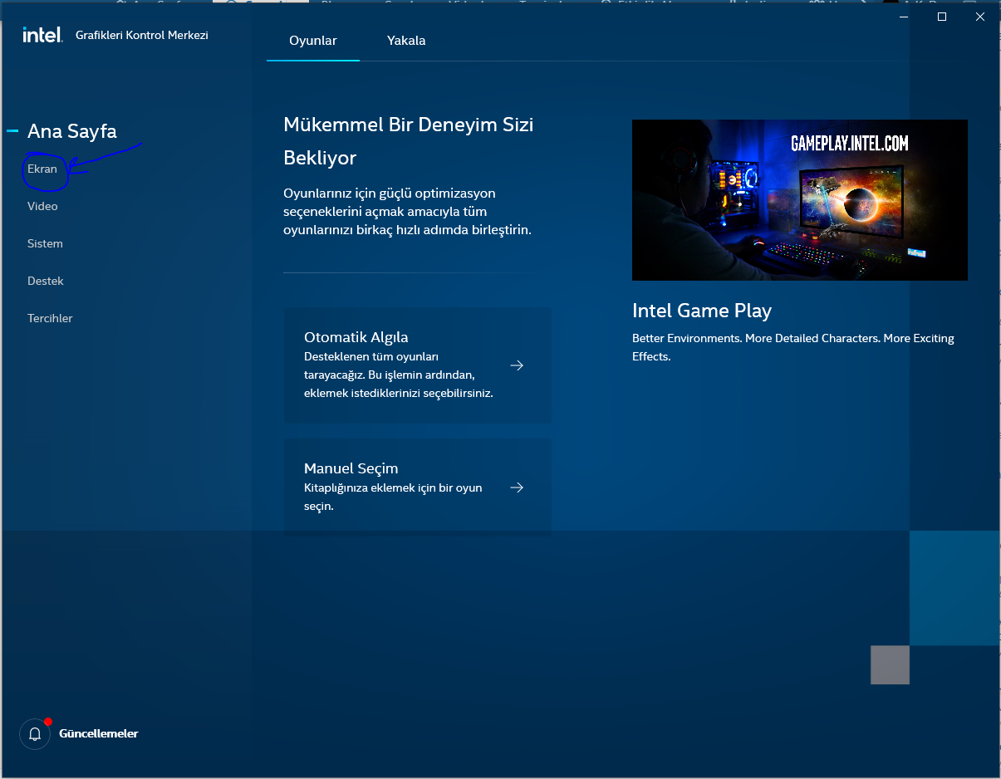Minimize the Intel graphics control window
The height and width of the screenshot is (779, 1001).
[x=903, y=17]
